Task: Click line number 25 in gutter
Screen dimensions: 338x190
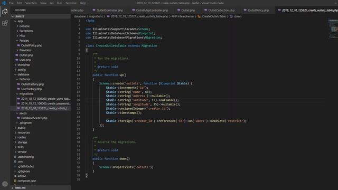Action: [78, 121]
